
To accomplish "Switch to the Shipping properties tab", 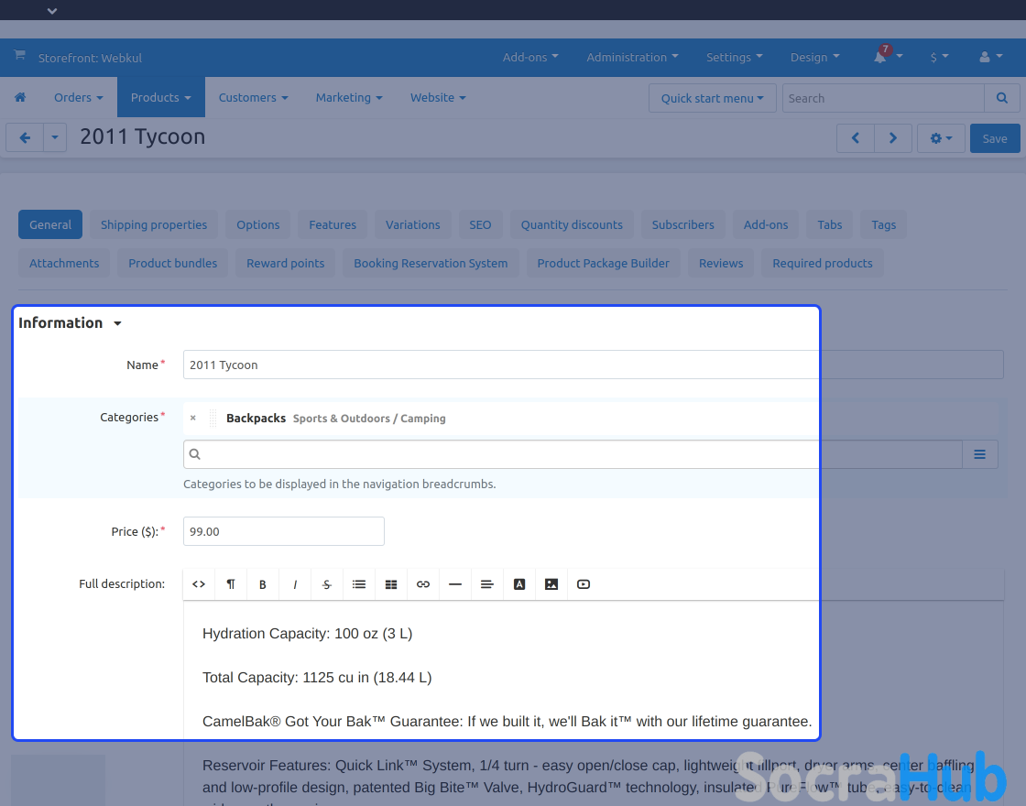I will 154,225.
